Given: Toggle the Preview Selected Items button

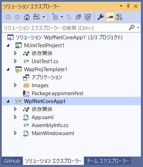Looking at the screenshot, I should (x=110, y=17).
